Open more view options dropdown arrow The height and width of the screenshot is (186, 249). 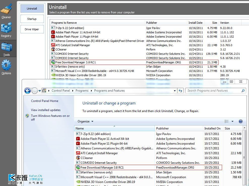click(232, 121)
